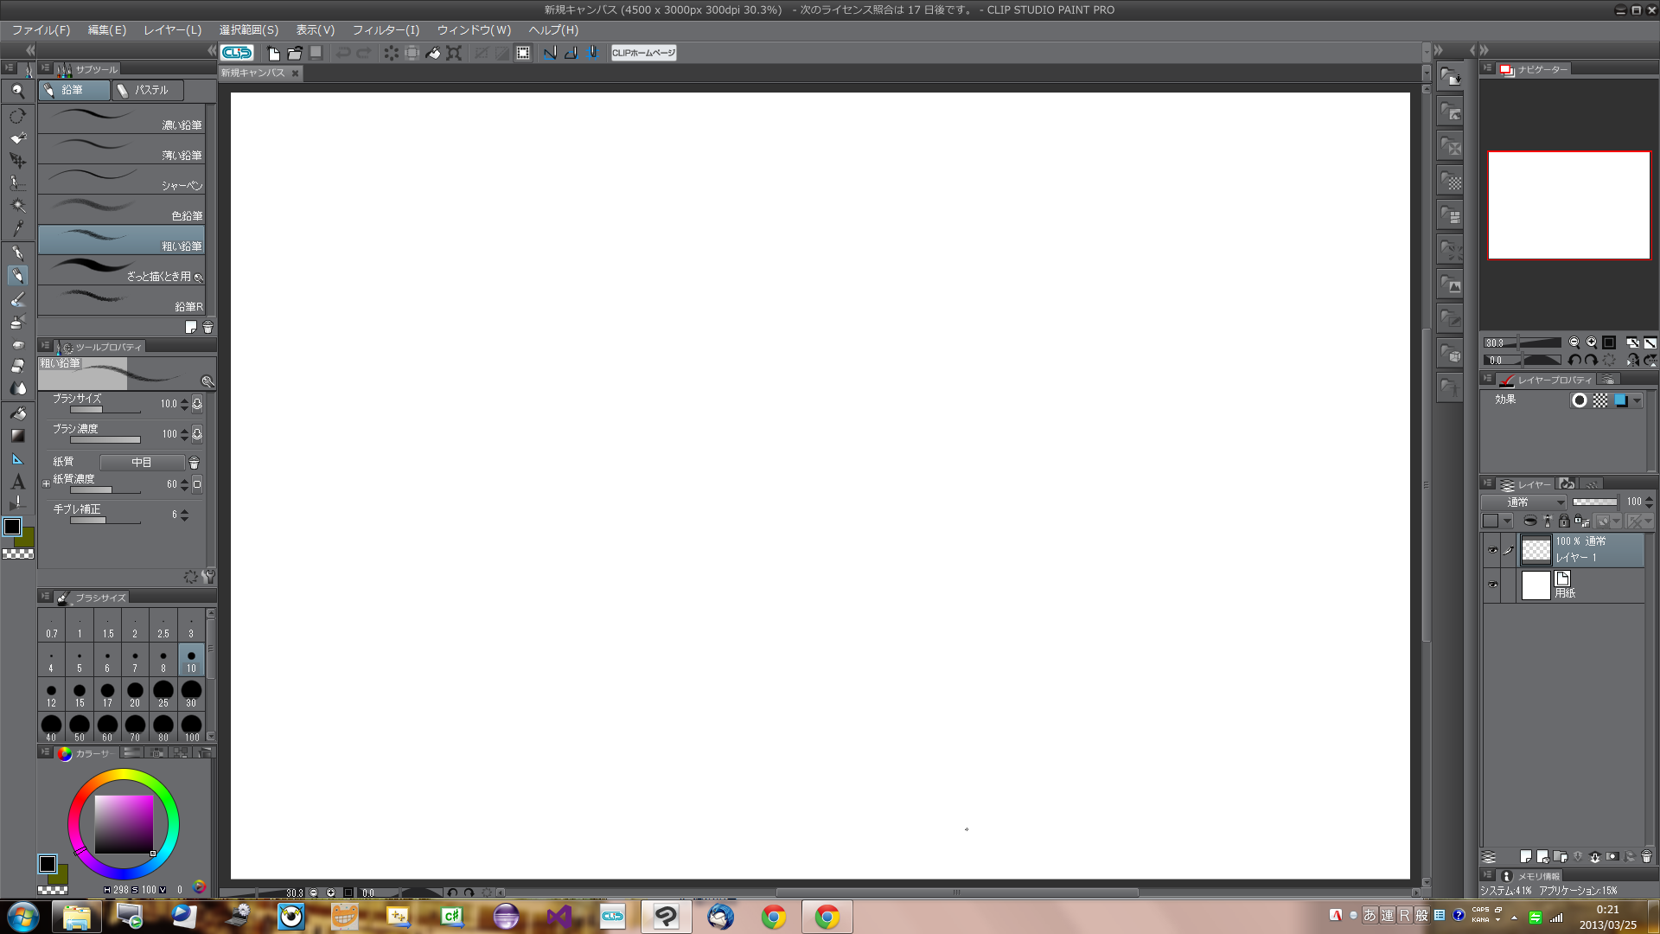Click the 中目 paper texture button
This screenshot has height=934, width=1660.
[142, 463]
